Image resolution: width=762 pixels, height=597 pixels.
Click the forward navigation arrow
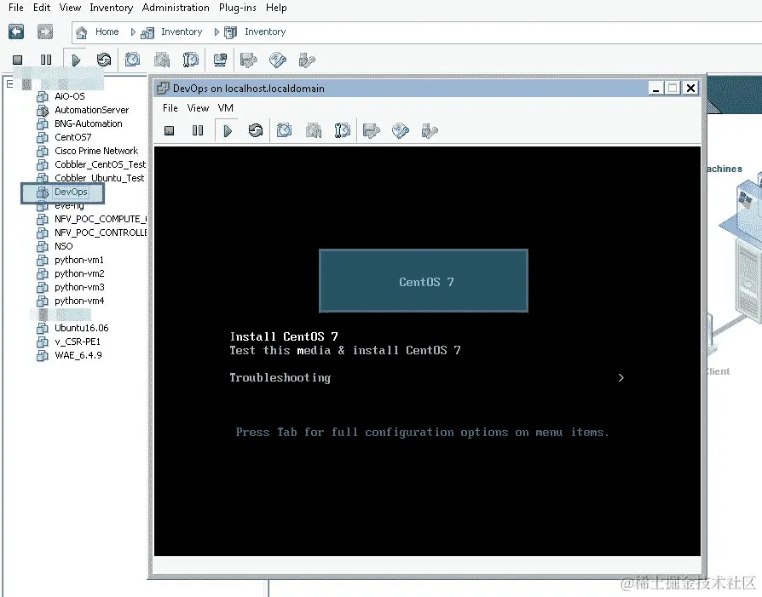44,32
